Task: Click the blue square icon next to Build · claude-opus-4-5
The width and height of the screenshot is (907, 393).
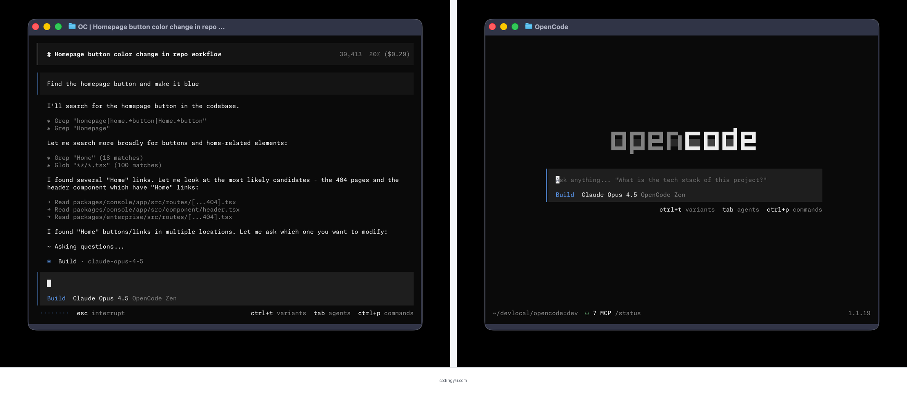Action: (49, 261)
